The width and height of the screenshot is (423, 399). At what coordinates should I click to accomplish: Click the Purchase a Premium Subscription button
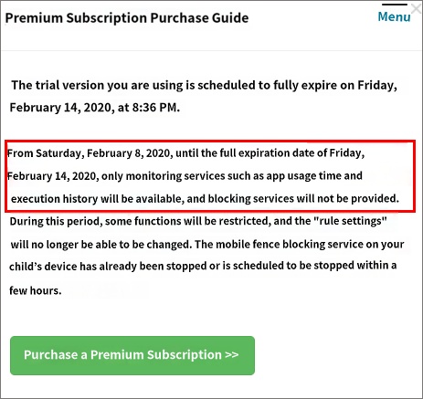pos(132,355)
